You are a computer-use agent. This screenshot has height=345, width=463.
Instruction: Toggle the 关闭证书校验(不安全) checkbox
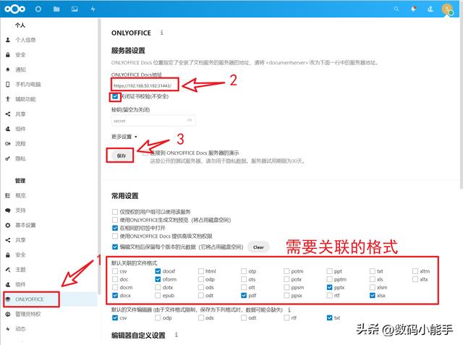[115, 96]
